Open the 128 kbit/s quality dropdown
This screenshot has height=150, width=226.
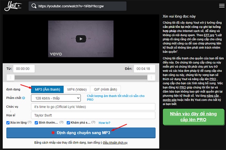(56, 98)
